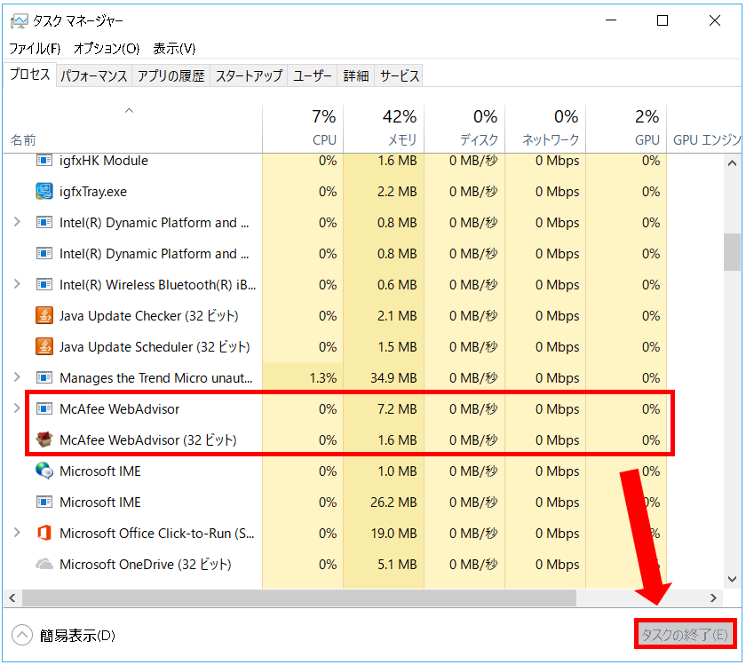746x665 pixels.
Task: Click the first Microsoft IME globe icon
Action: (x=44, y=471)
